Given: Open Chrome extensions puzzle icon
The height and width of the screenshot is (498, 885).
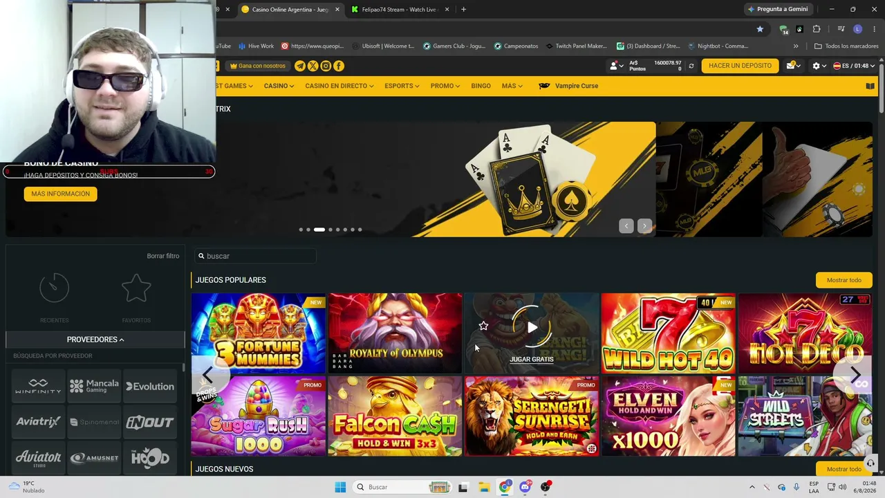Looking at the screenshot, I should tap(817, 29).
